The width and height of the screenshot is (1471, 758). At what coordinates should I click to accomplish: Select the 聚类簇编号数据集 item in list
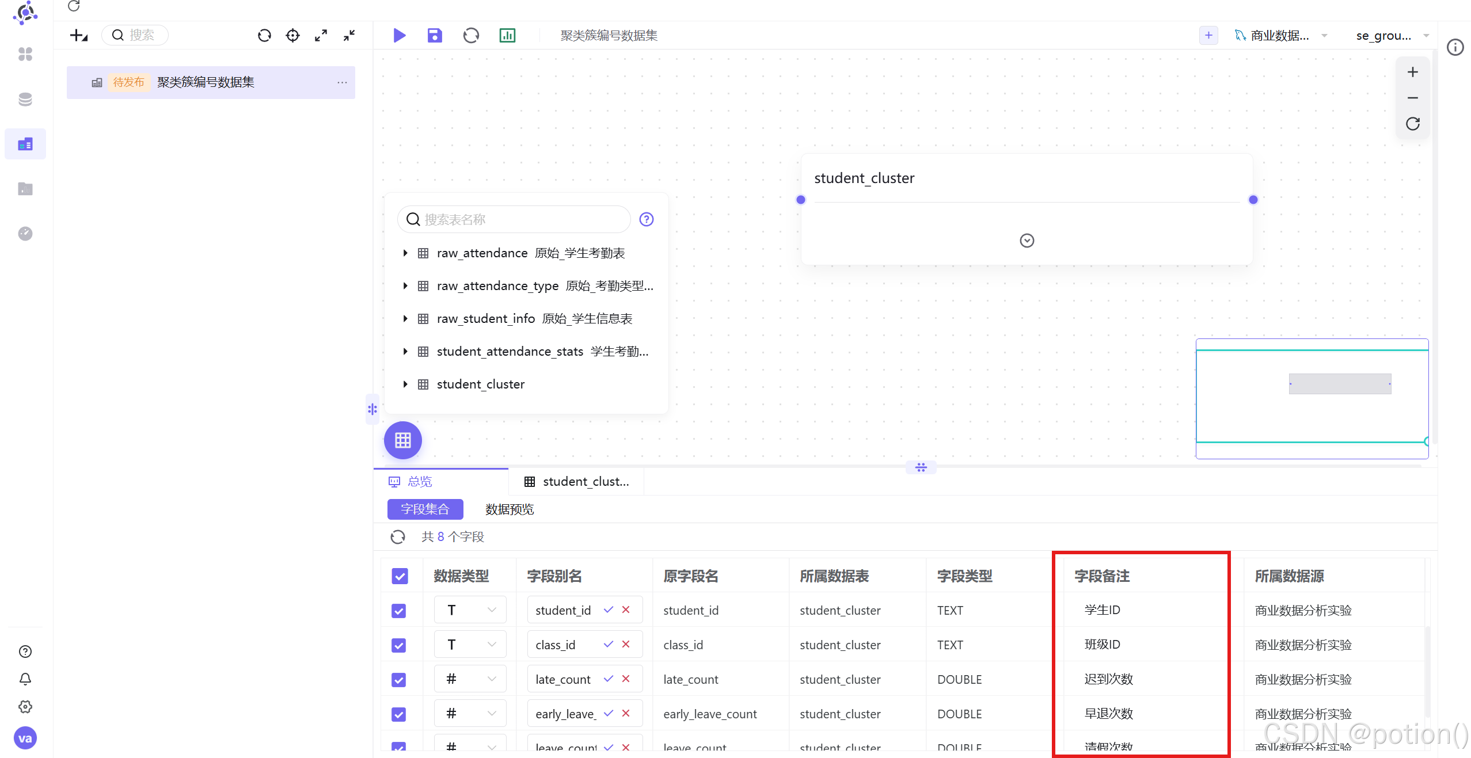211,82
